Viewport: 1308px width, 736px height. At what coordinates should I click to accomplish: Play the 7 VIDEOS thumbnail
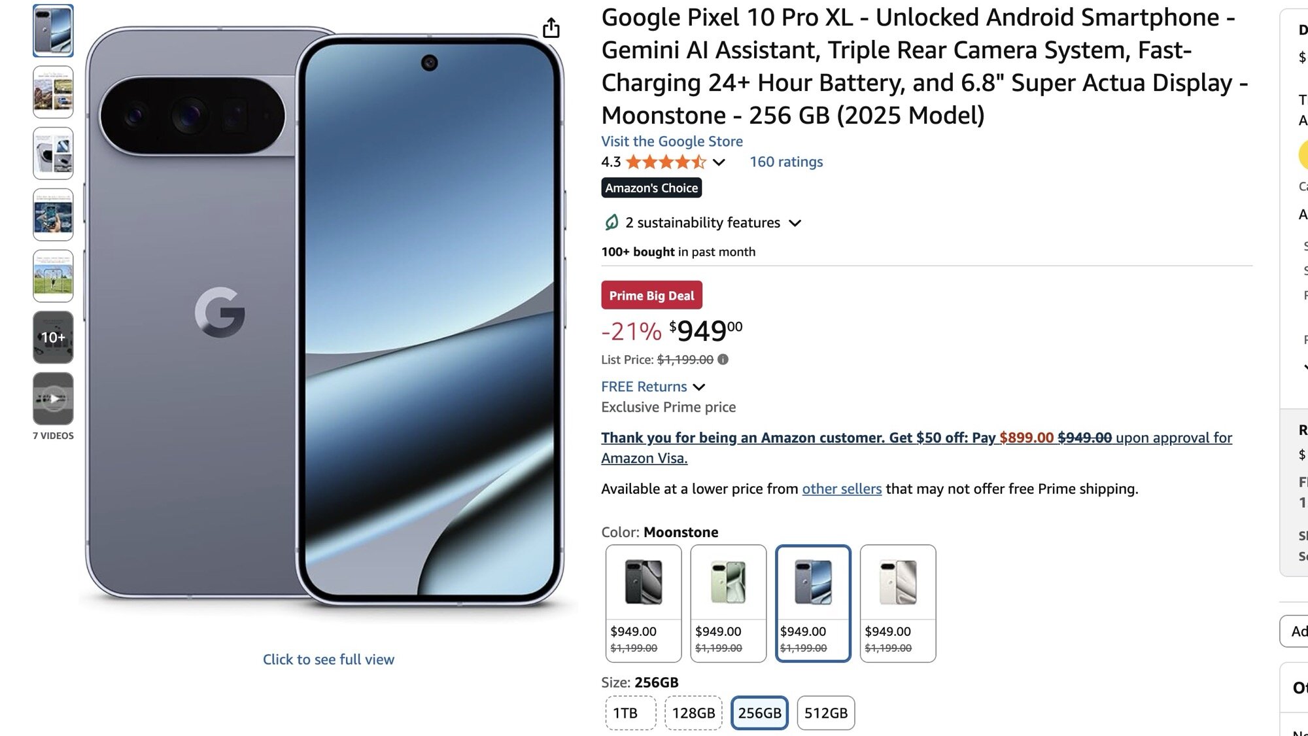point(52,398)
